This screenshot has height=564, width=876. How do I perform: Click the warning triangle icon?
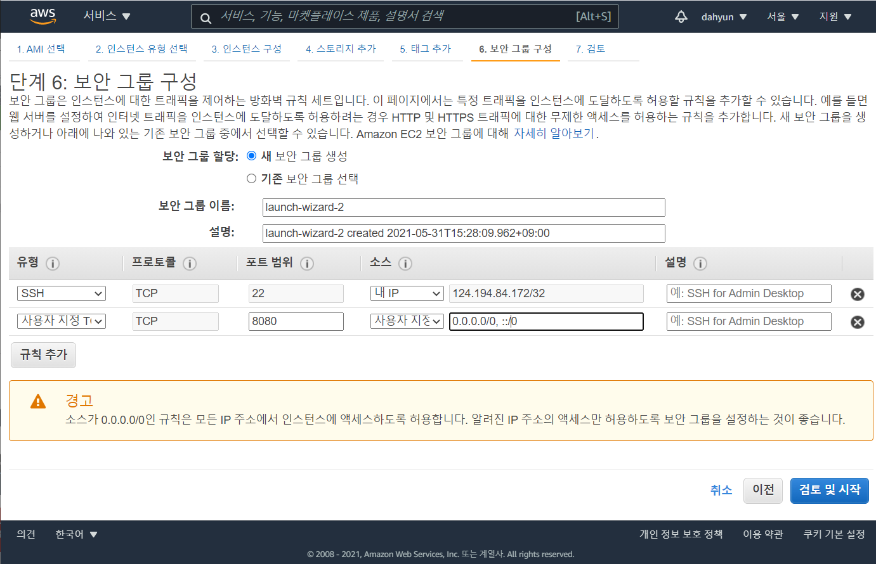[x=38, y=402]
